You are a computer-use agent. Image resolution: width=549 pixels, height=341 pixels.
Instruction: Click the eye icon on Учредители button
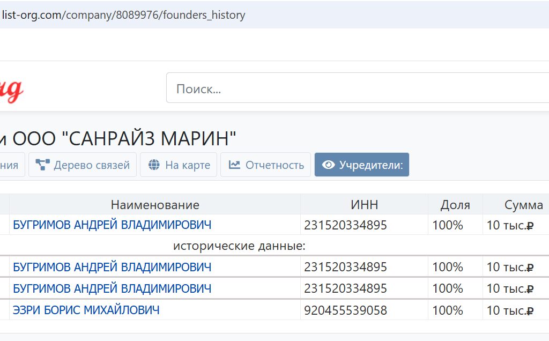329,165
